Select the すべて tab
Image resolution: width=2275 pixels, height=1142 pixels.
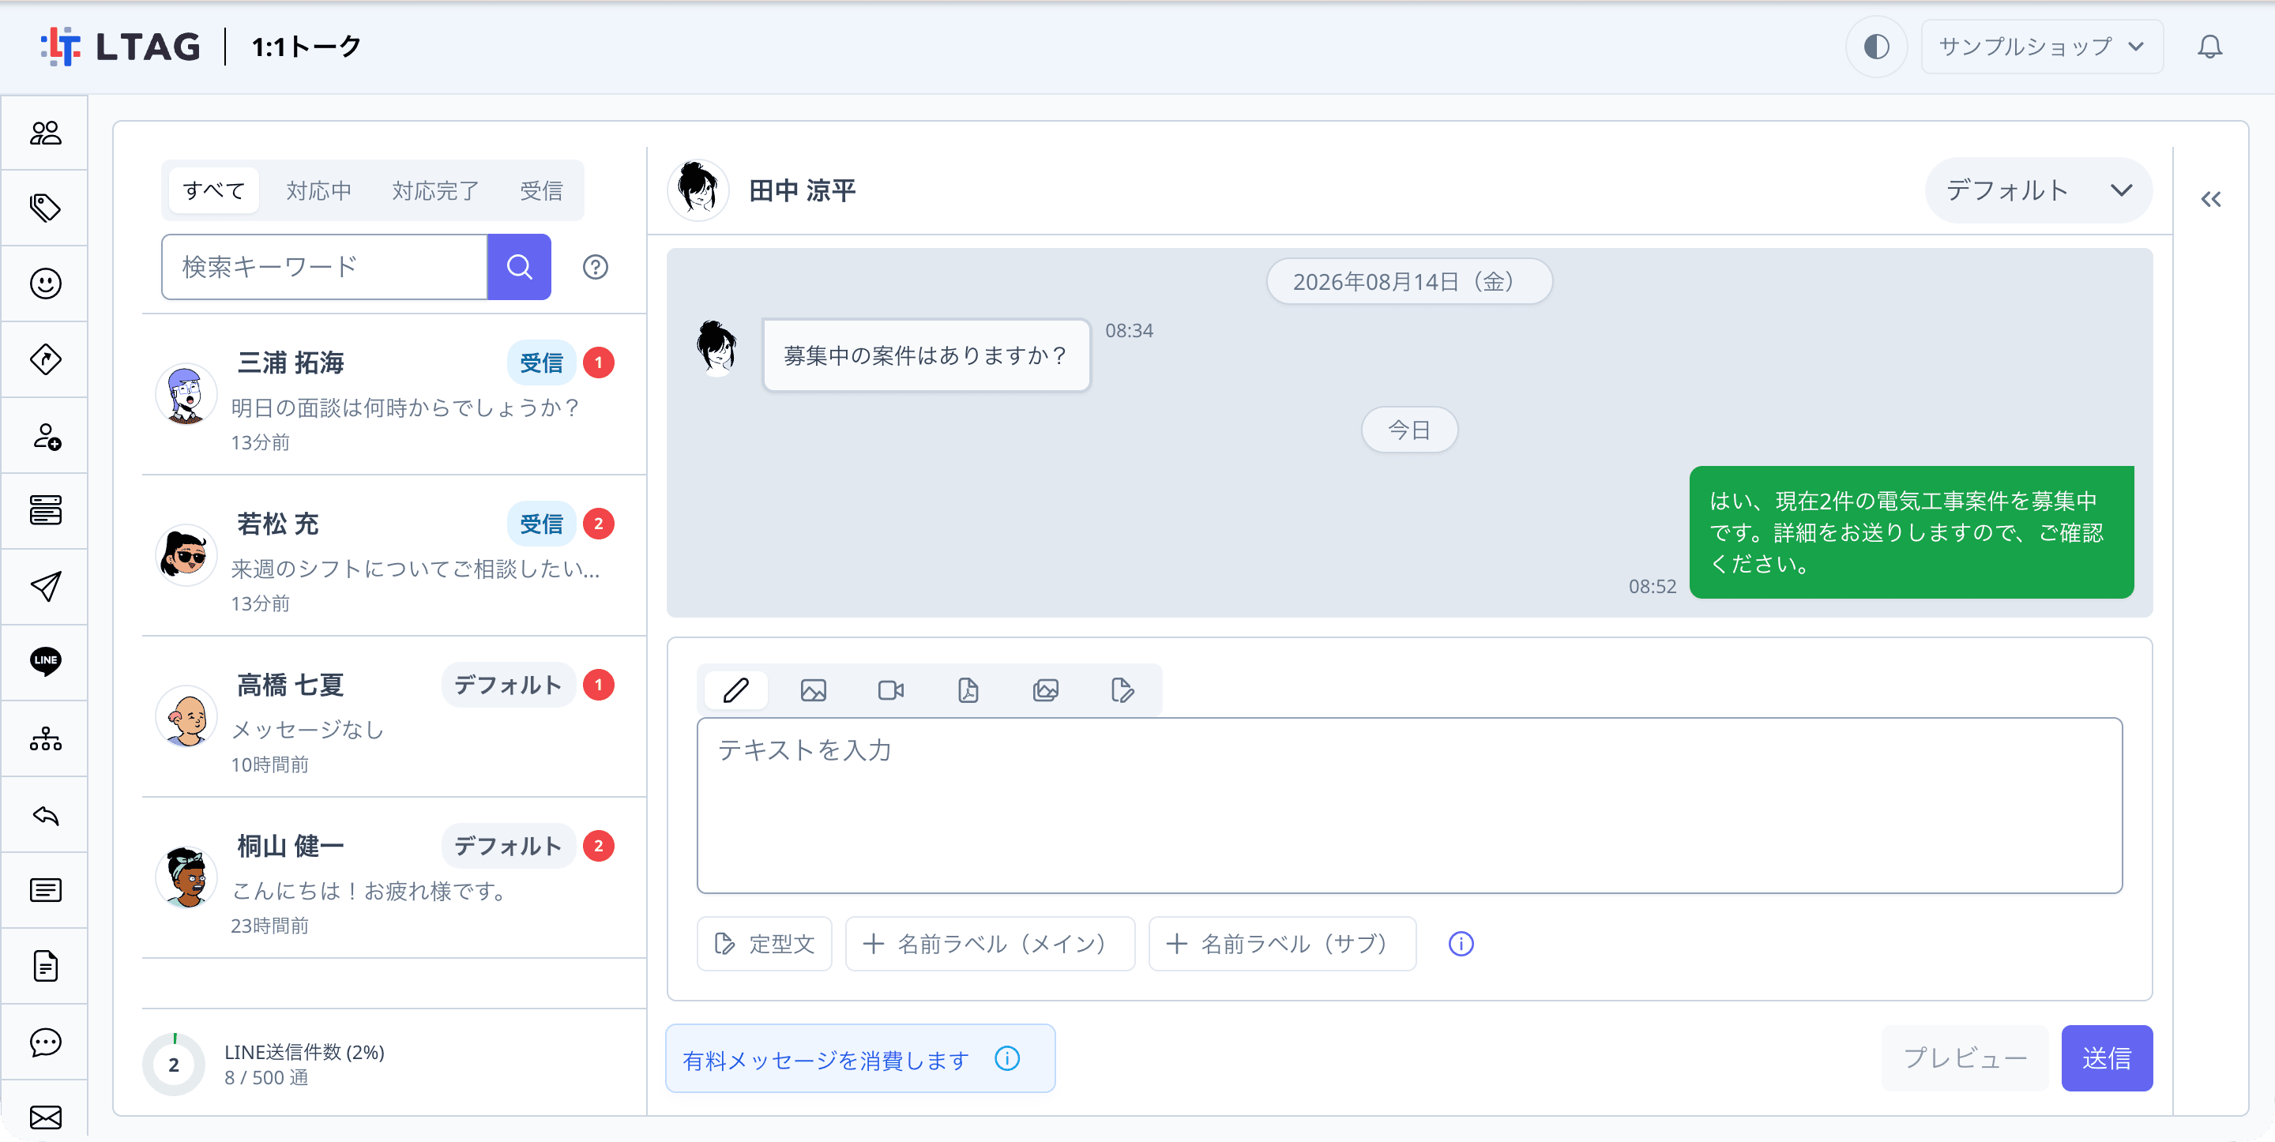pyautogui.click(x=214, y=191)
